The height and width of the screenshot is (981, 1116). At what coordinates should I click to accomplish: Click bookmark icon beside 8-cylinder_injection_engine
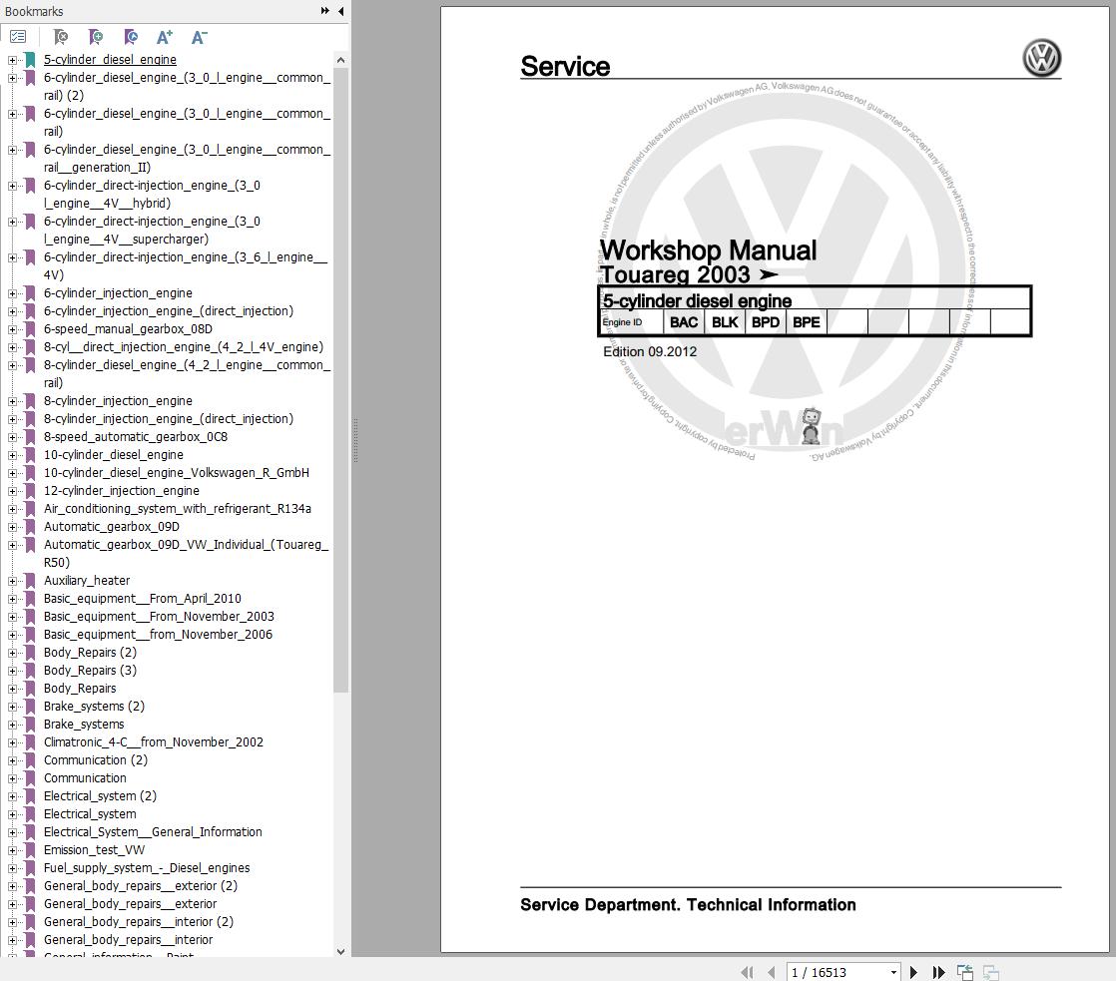pyautogui.click(x=30, y=400)
